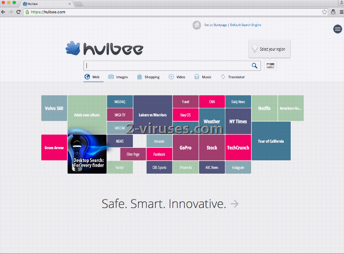Switch to the Images search tab
Screen dimensions: 344x254
click(118, 77)
